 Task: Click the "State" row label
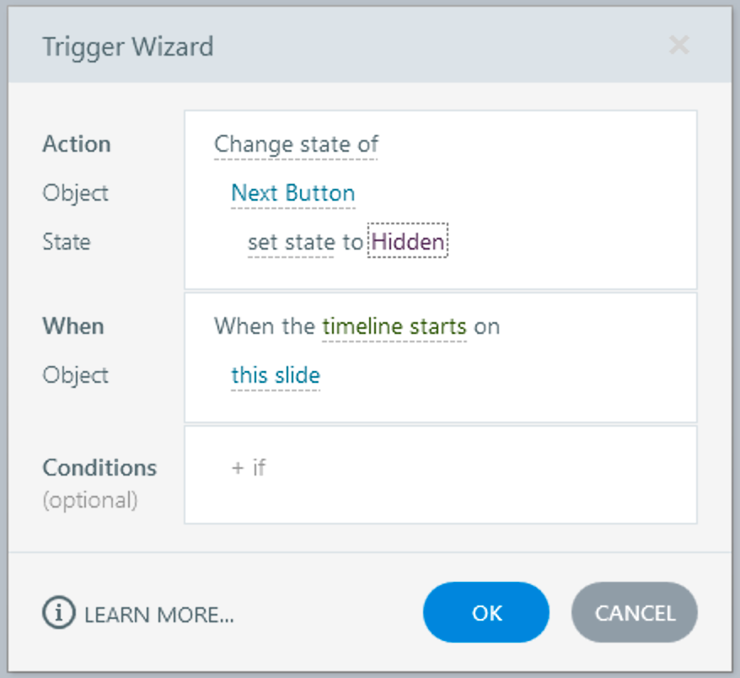pyautogui.click(x=67, y=242)
